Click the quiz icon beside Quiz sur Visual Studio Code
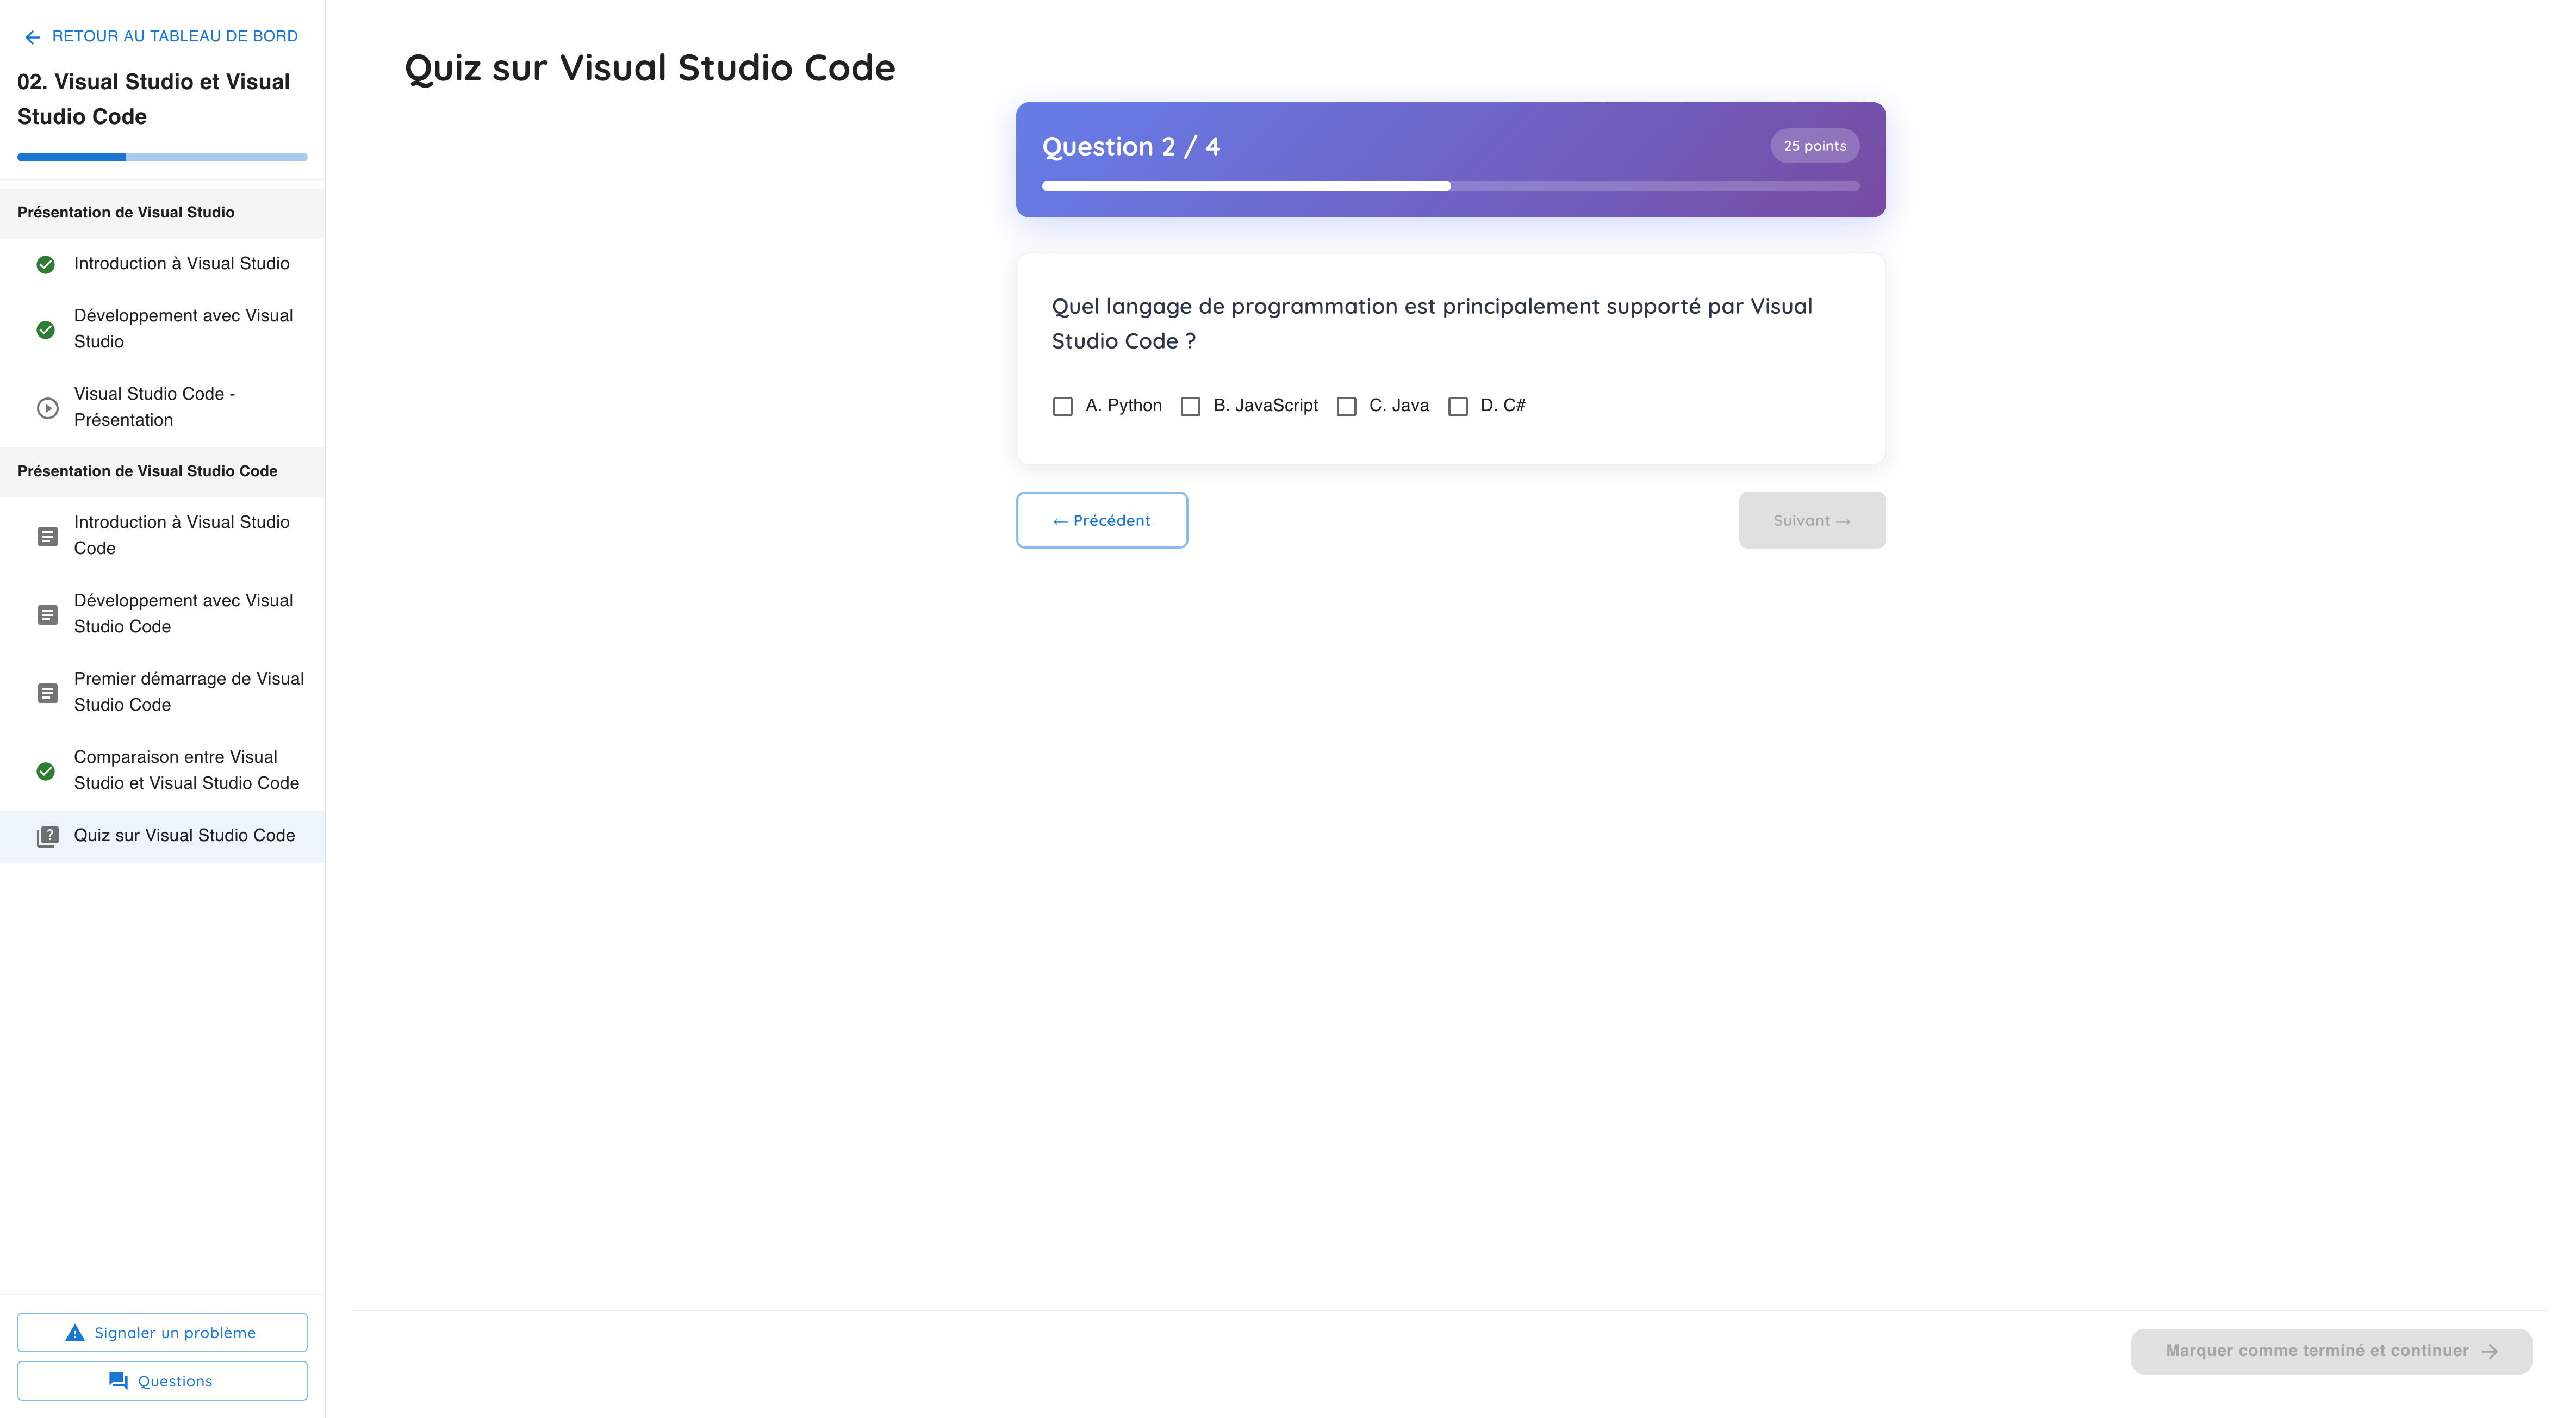The width and height of the screenshot is (2576, 1418). click(x=47, y=836)
